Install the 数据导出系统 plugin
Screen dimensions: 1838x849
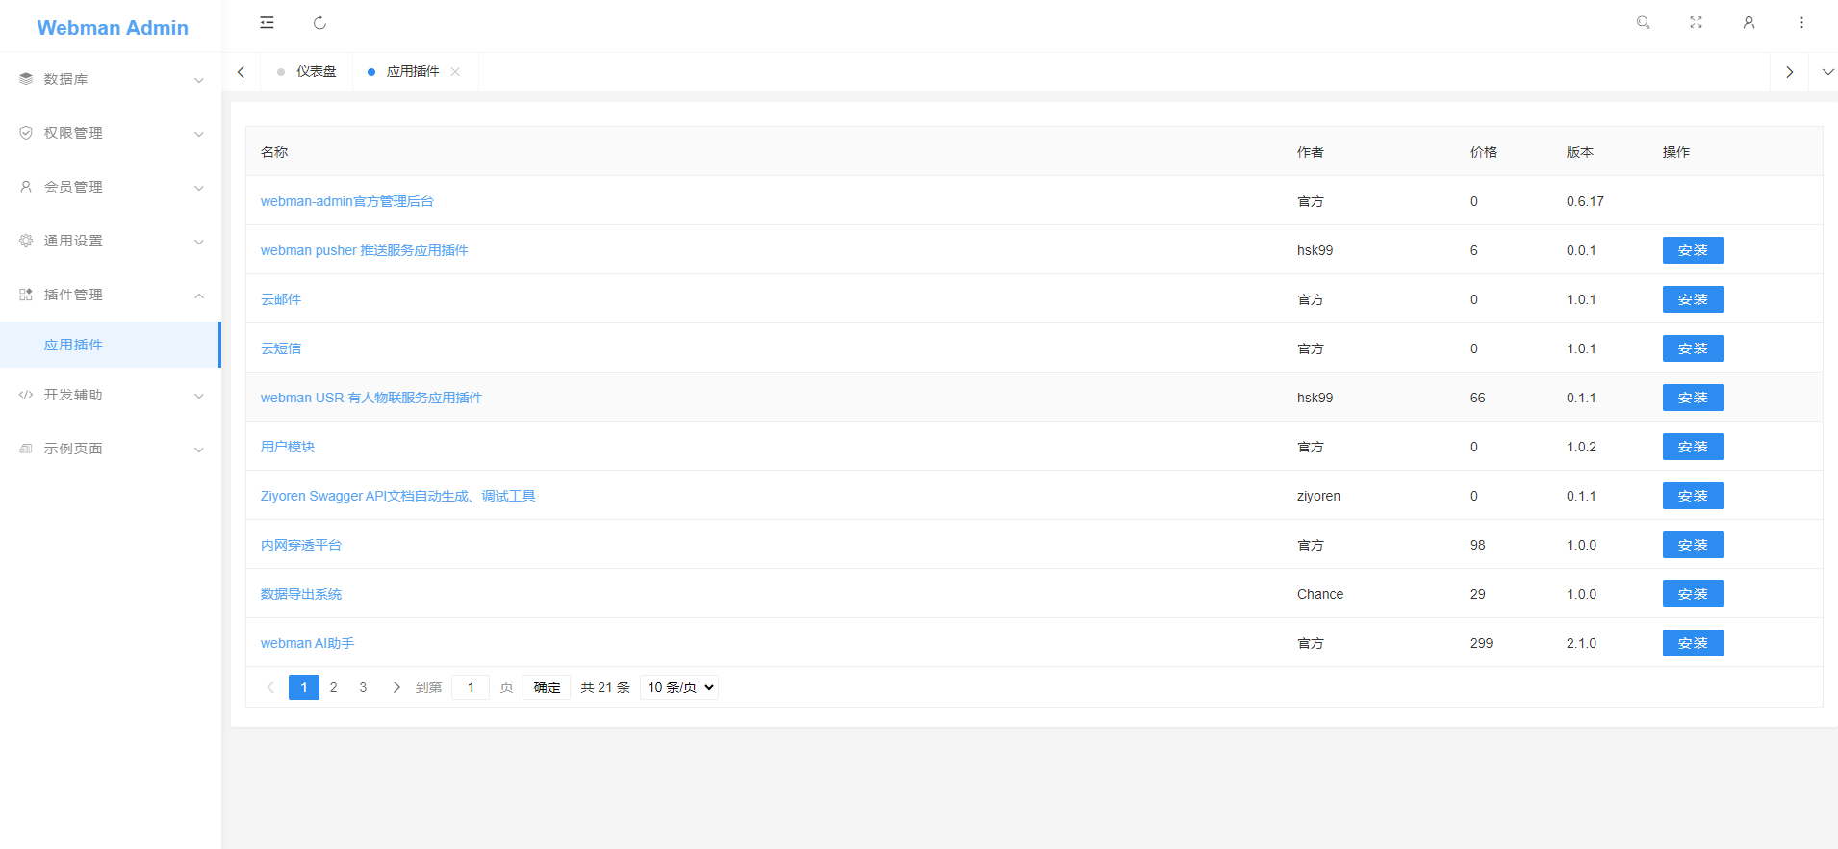1693,594
